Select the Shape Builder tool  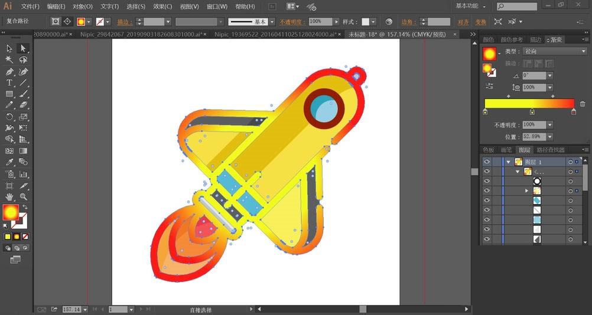[9, 139]
